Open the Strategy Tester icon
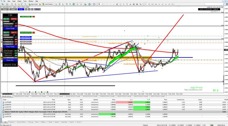The width and height of the screenshot is (228, 126). (25, 4)
